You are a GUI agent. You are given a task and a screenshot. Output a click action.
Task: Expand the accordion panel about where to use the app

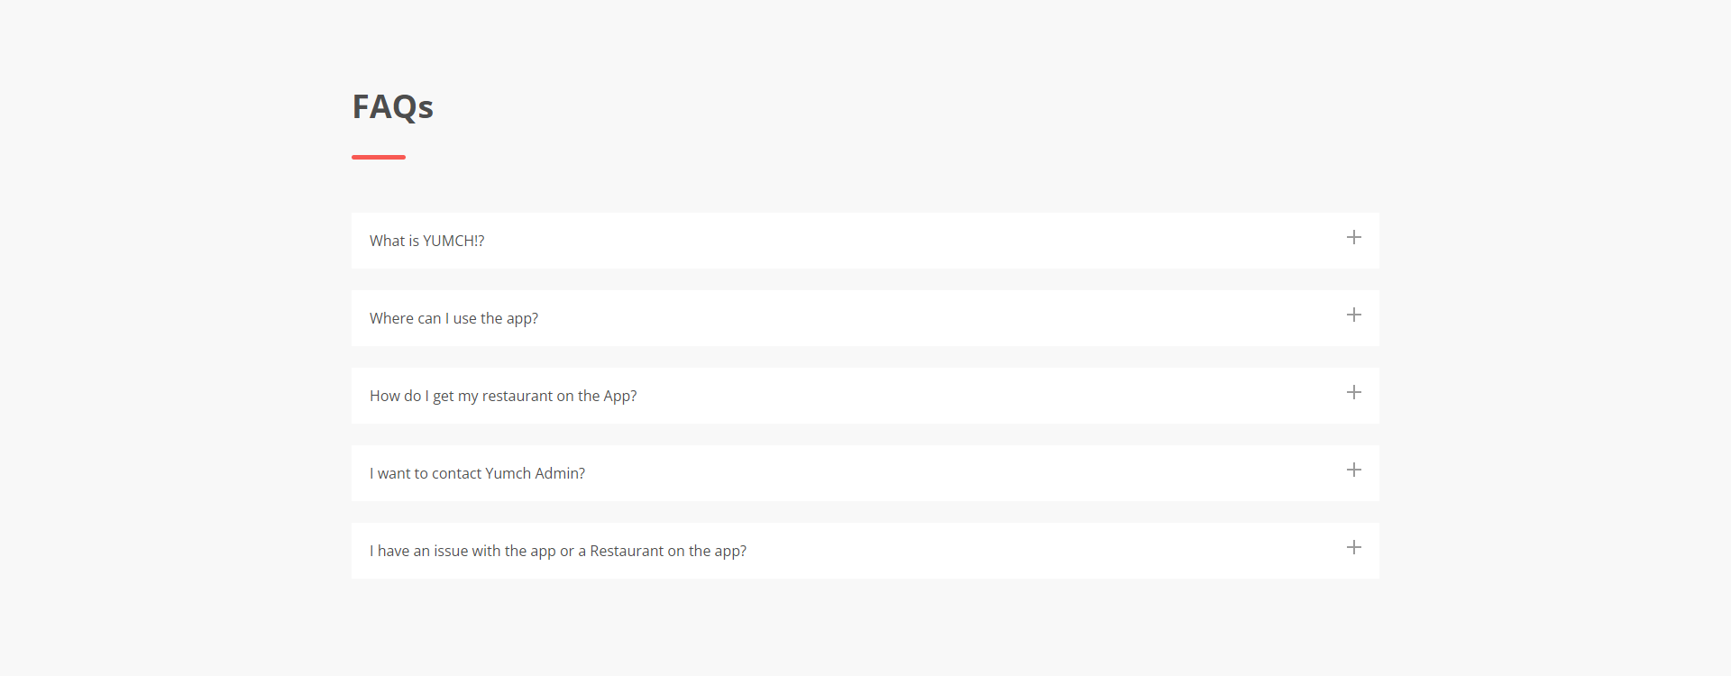pyautogui.click(x=864, y=318)
